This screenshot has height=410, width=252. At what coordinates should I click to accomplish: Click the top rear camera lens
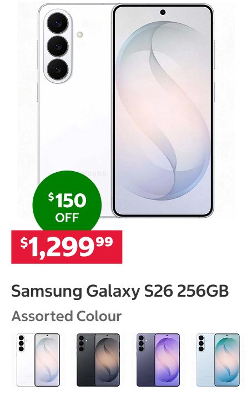(58, 23)
